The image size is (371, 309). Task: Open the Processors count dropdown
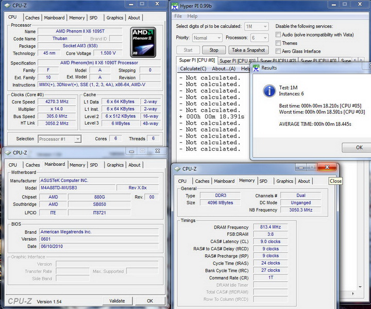[x=259, y=38]
